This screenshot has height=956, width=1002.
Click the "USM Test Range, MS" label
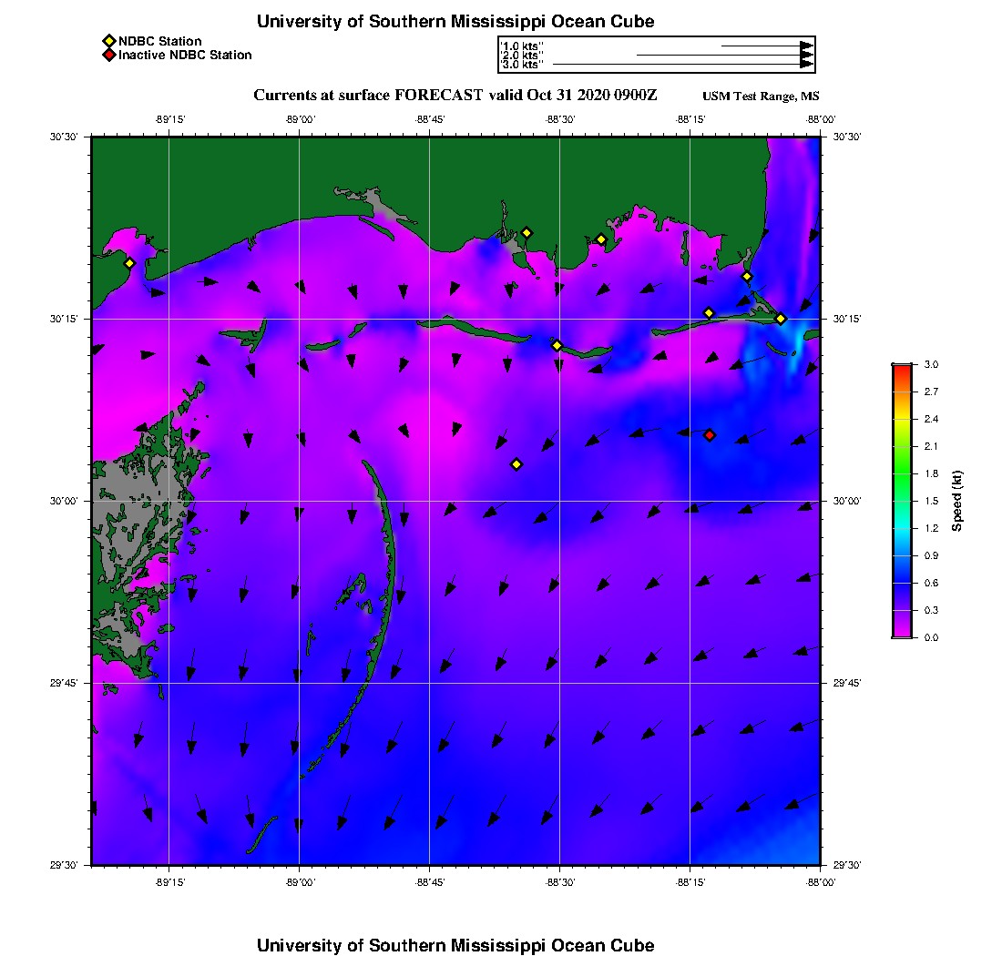[x=761, y=97]
